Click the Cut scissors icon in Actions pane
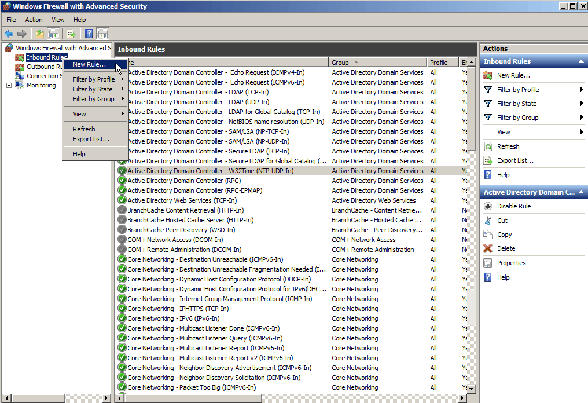Screen dimensions: 588x403 pyautogui.click(x=488, y=221)
